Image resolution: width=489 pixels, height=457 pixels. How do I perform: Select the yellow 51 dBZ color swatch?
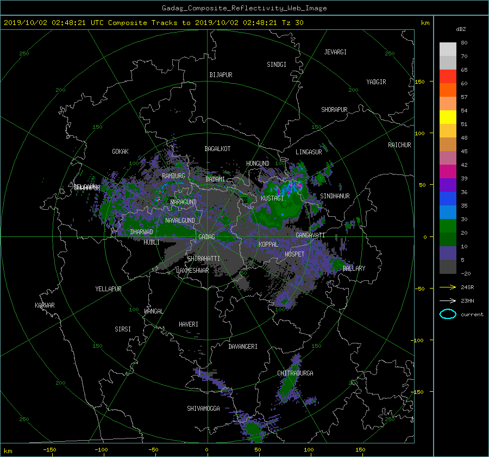click(448, 117)
